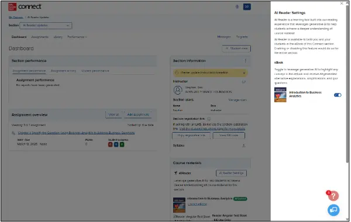Open the student registration page details link
351x222 pixels.
(x=212, y=129)
